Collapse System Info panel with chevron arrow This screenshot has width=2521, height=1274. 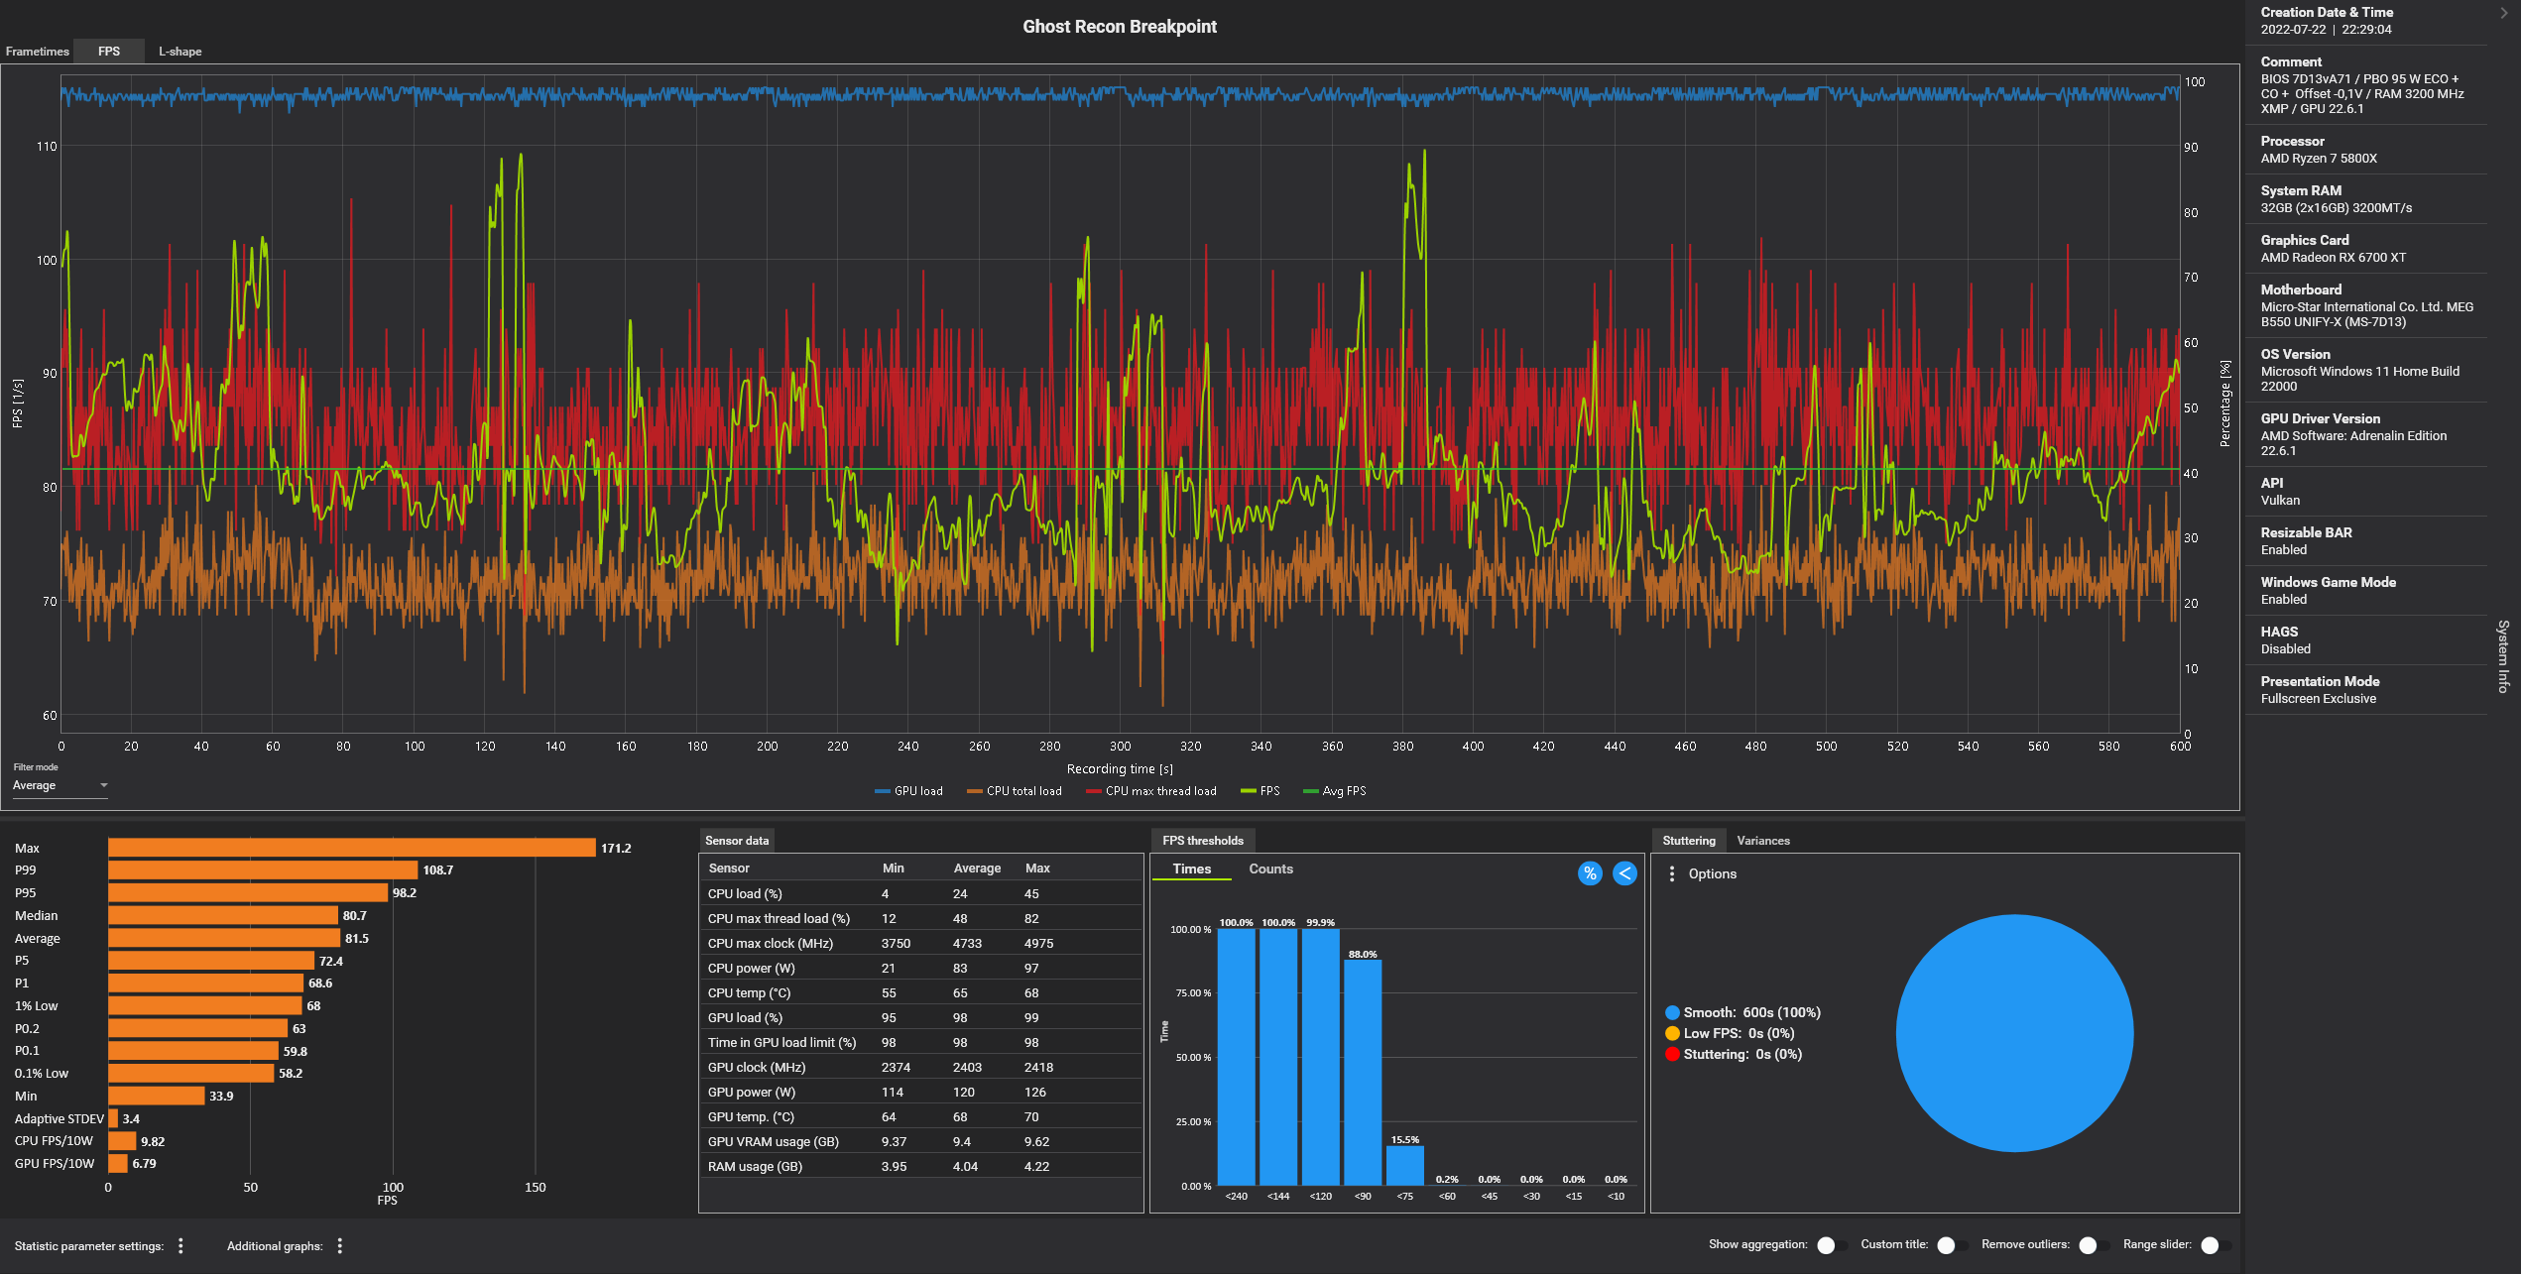tap(2503, 13)
